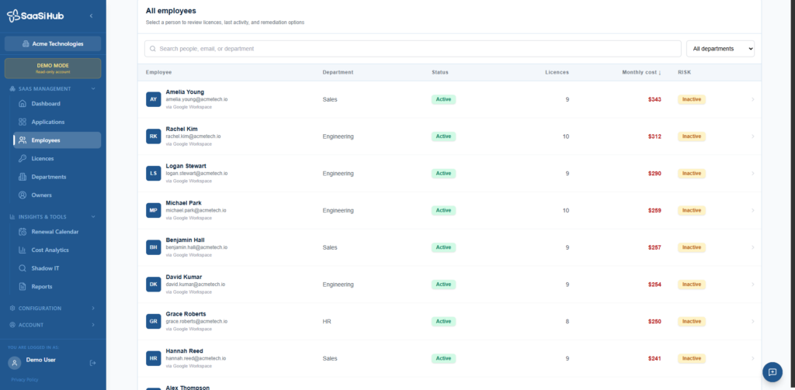The image size is (795, 390).
Task: Open Logan Stewart's row chevron
Action: click(753, 173)
